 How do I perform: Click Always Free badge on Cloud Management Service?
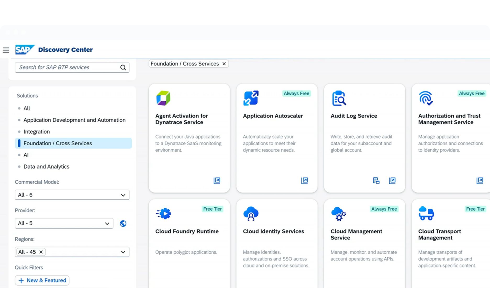[x=384, y=209]
